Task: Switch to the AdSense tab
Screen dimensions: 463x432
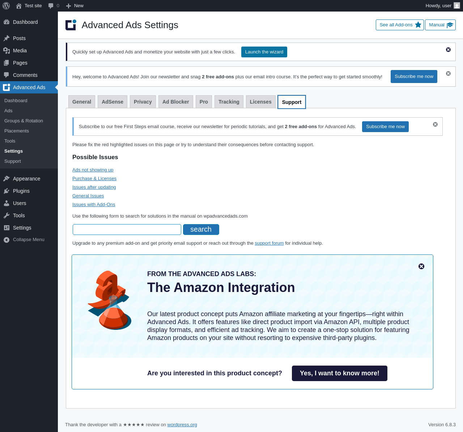Action: point(112,102)
